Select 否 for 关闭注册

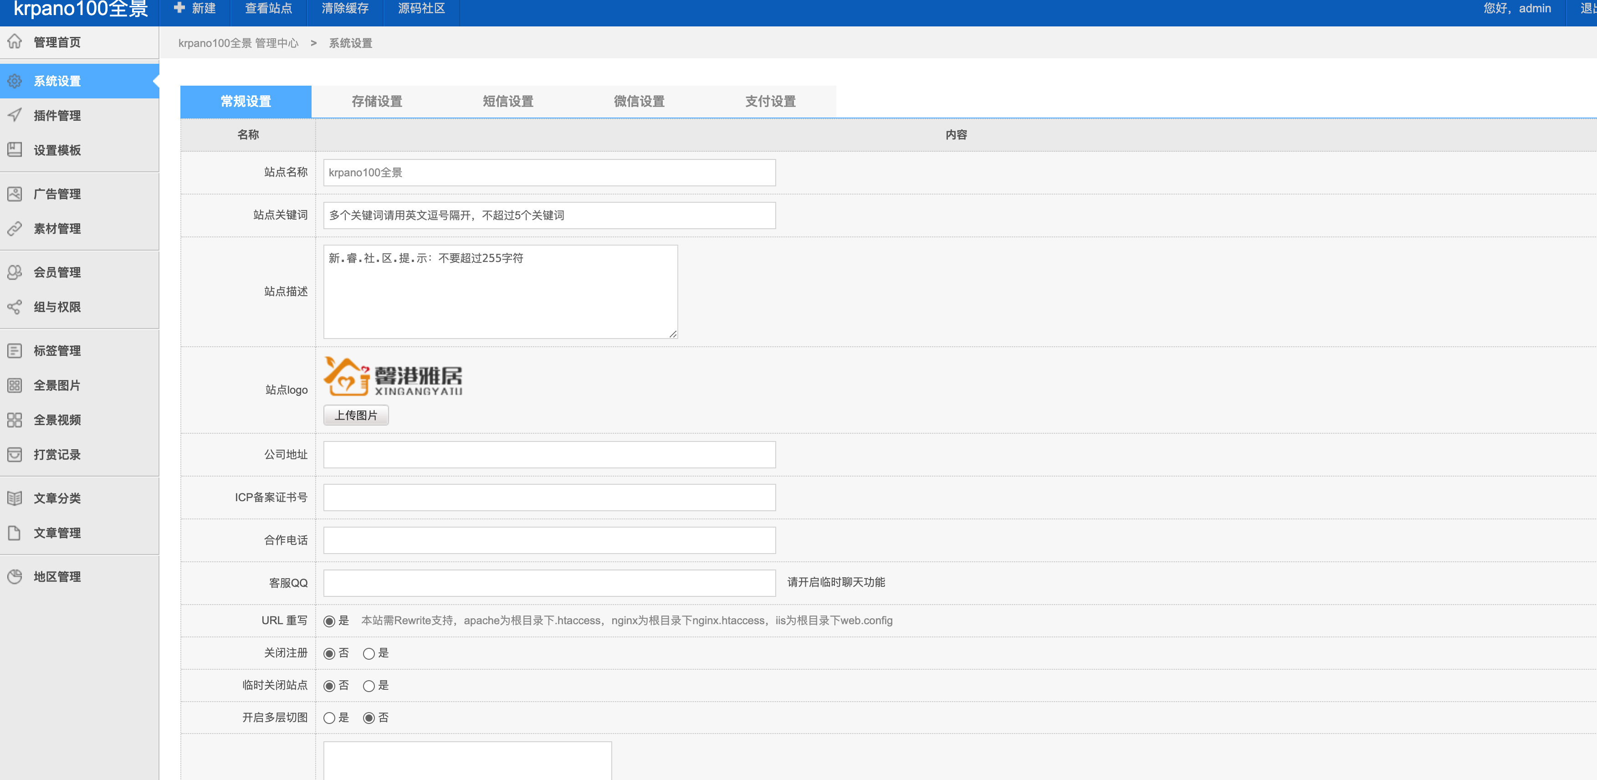[x=329, y=653]
